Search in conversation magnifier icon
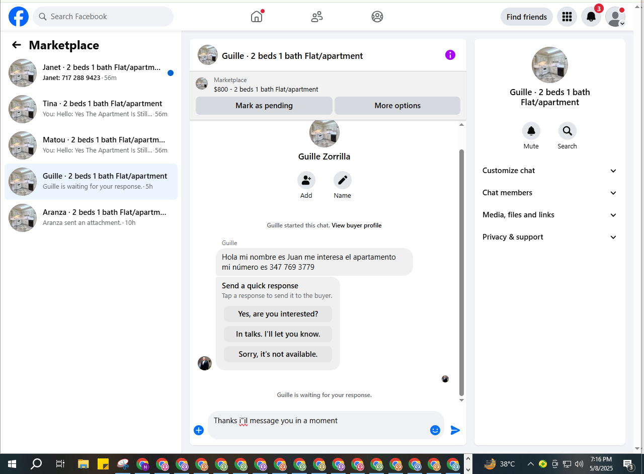Image resolution: width=644 pixels, height=474 pixels. pos(568,131)
